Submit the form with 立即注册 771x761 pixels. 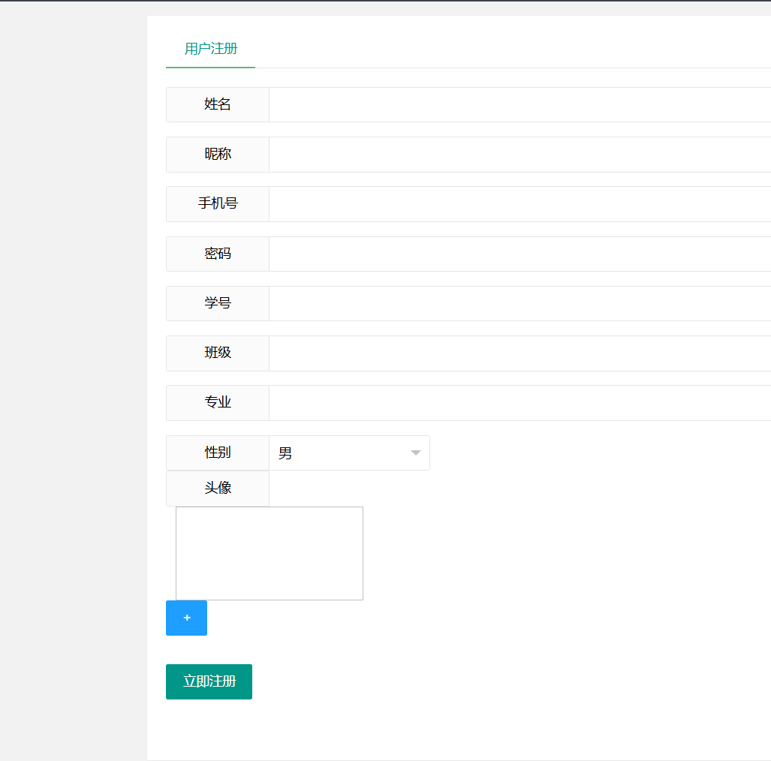209,681
